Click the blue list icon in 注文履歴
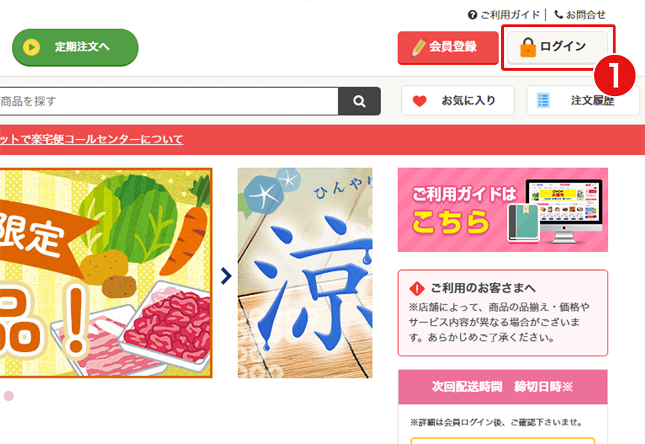 543,101
